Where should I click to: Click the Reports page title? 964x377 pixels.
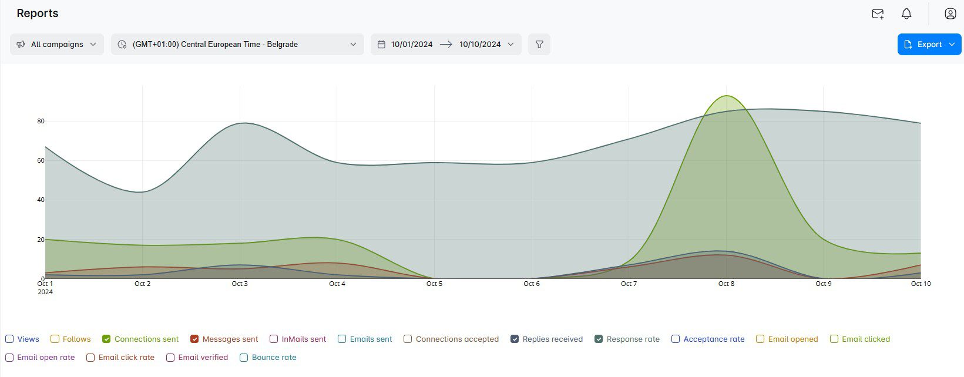point(38,13)
